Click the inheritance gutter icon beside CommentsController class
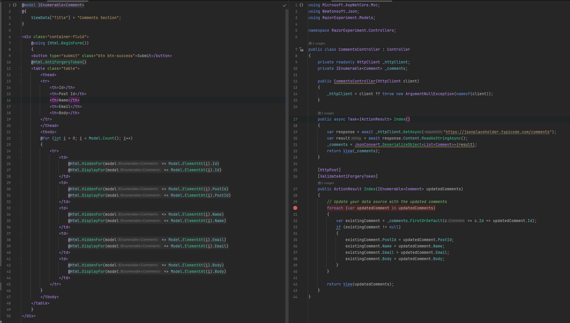Viewport: 570px width, 323px height. 301,50
